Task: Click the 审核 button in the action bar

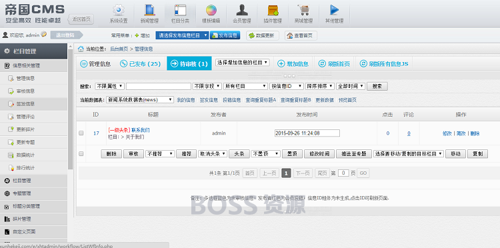Action: tap(133, 153)
